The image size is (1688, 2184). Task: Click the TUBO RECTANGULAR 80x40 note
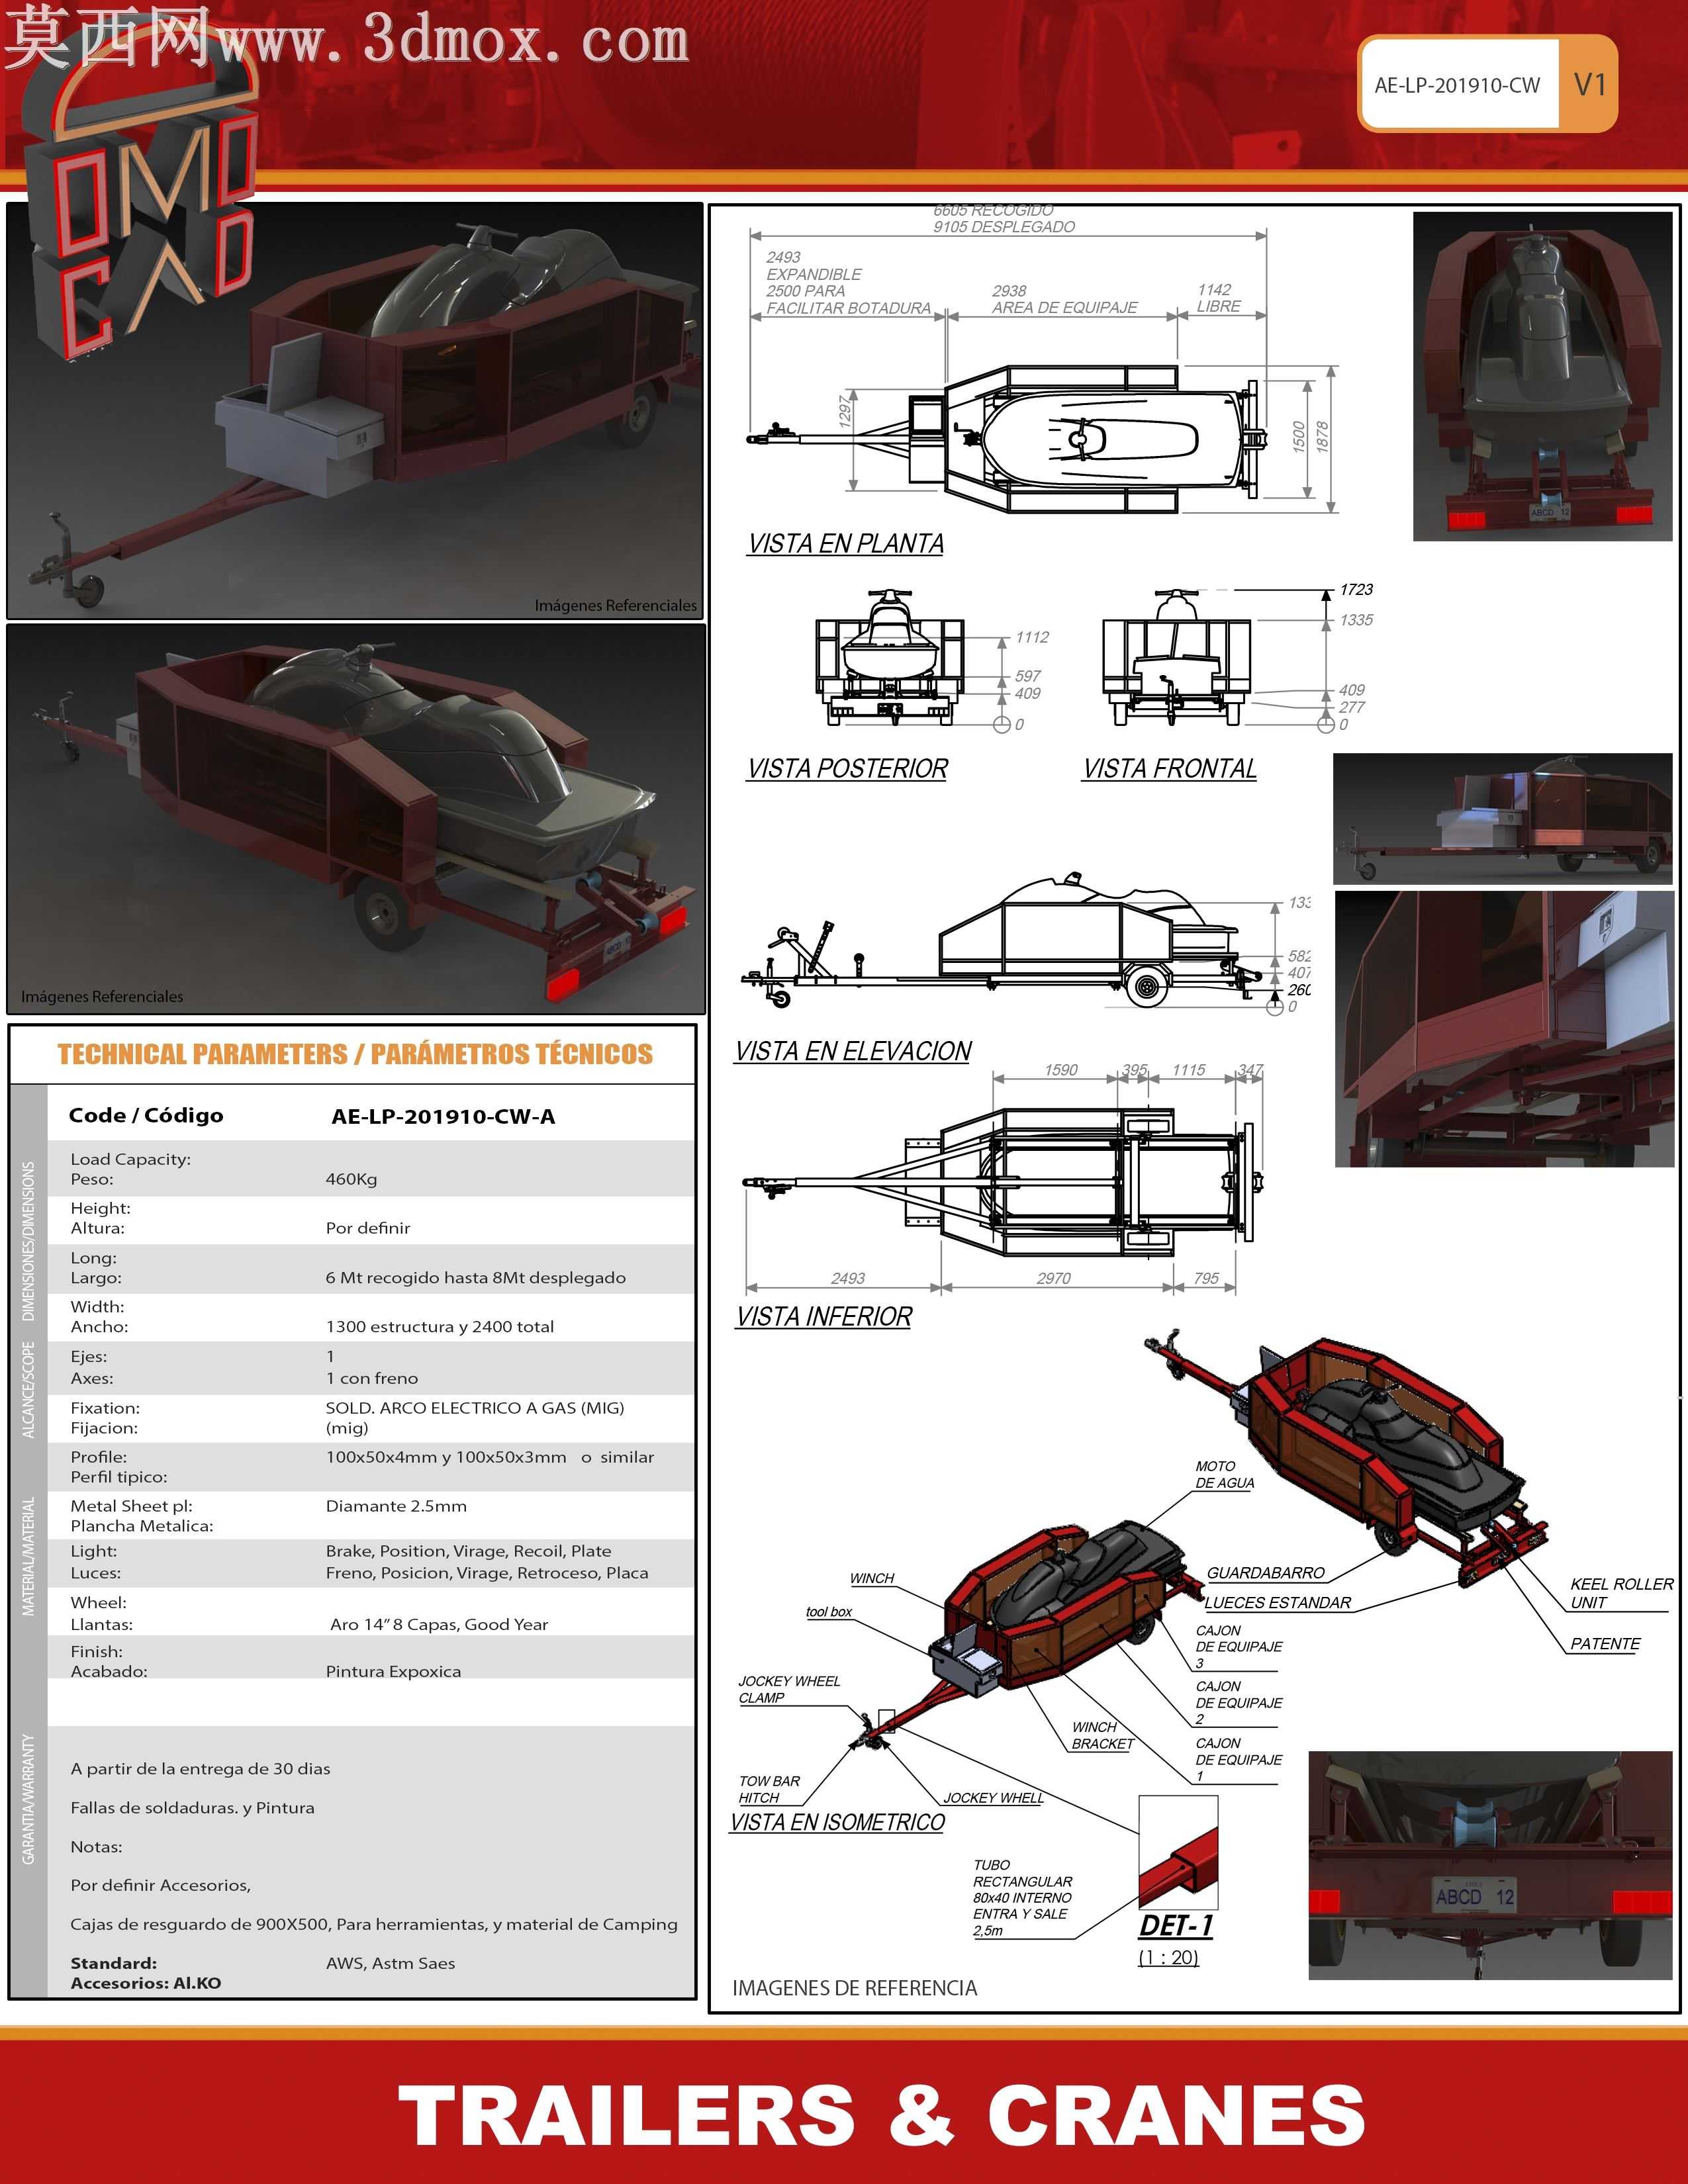(x=1022, y=1898)
